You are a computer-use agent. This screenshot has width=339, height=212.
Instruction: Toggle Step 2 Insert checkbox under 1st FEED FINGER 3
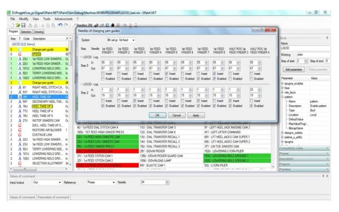pyautogui.click(x=135, y=101)
